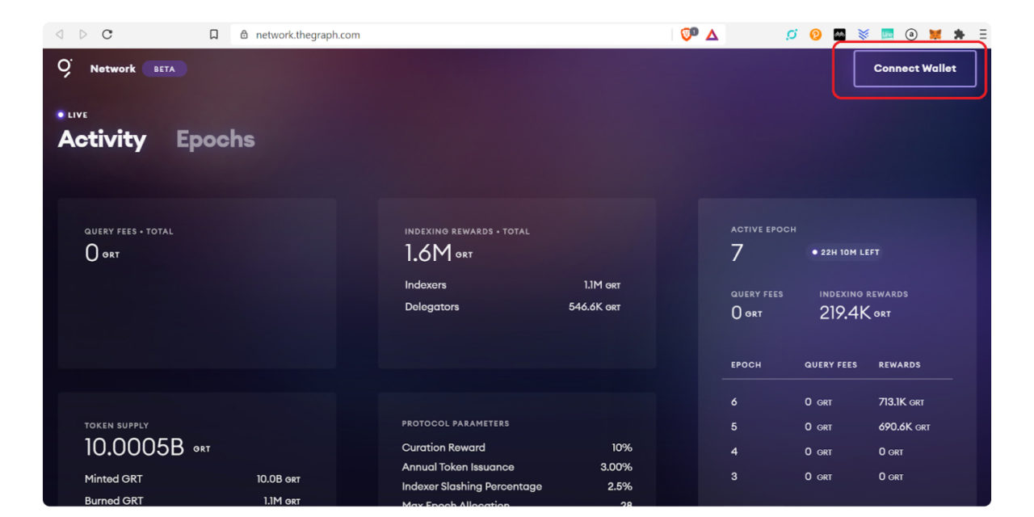Open the extensions puzzle piece menu
Screen dimensions: 1034x517
click(x=959, y=35)
